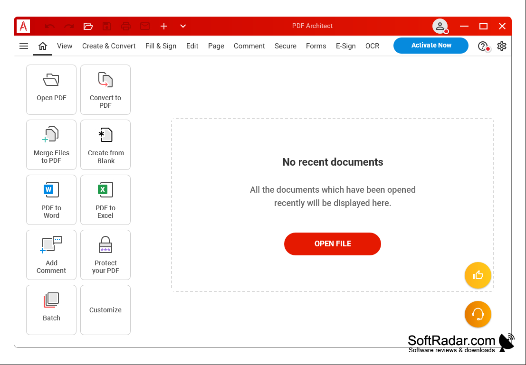Click the Merge Files to PDF tile
The image size is (526, 365).
coord(51,145)
